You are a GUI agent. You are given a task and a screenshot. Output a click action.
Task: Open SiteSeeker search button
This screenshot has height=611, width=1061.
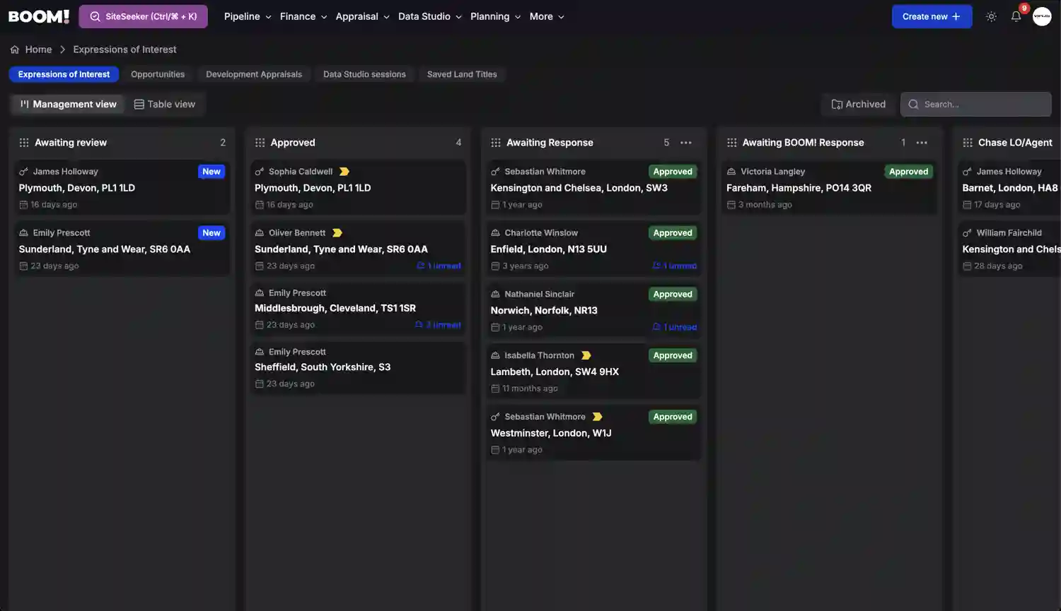coord(143,16)
